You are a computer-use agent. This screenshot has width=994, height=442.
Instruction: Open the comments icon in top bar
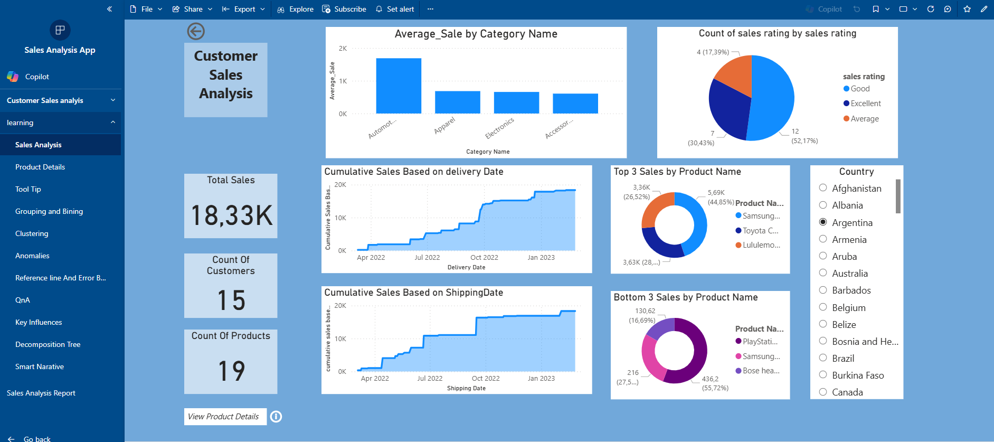coord(948,9)
